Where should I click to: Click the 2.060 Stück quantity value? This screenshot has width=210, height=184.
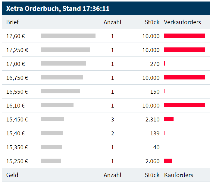(x=152, y=161)
